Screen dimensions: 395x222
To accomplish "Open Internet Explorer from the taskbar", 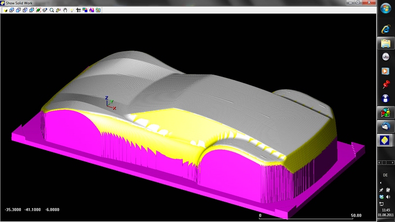I will tap(386, 29).
